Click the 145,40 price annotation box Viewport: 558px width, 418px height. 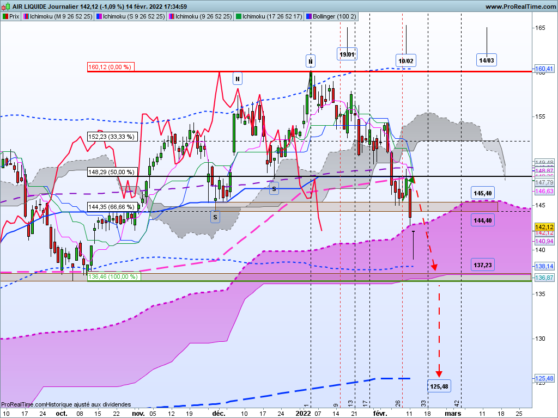pos(483,193)
